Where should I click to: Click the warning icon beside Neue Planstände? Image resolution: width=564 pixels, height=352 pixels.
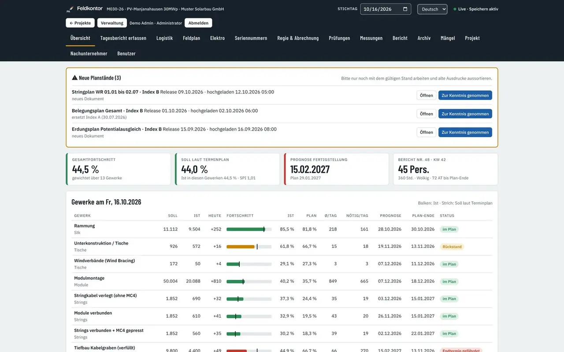(x=75, y=78)
